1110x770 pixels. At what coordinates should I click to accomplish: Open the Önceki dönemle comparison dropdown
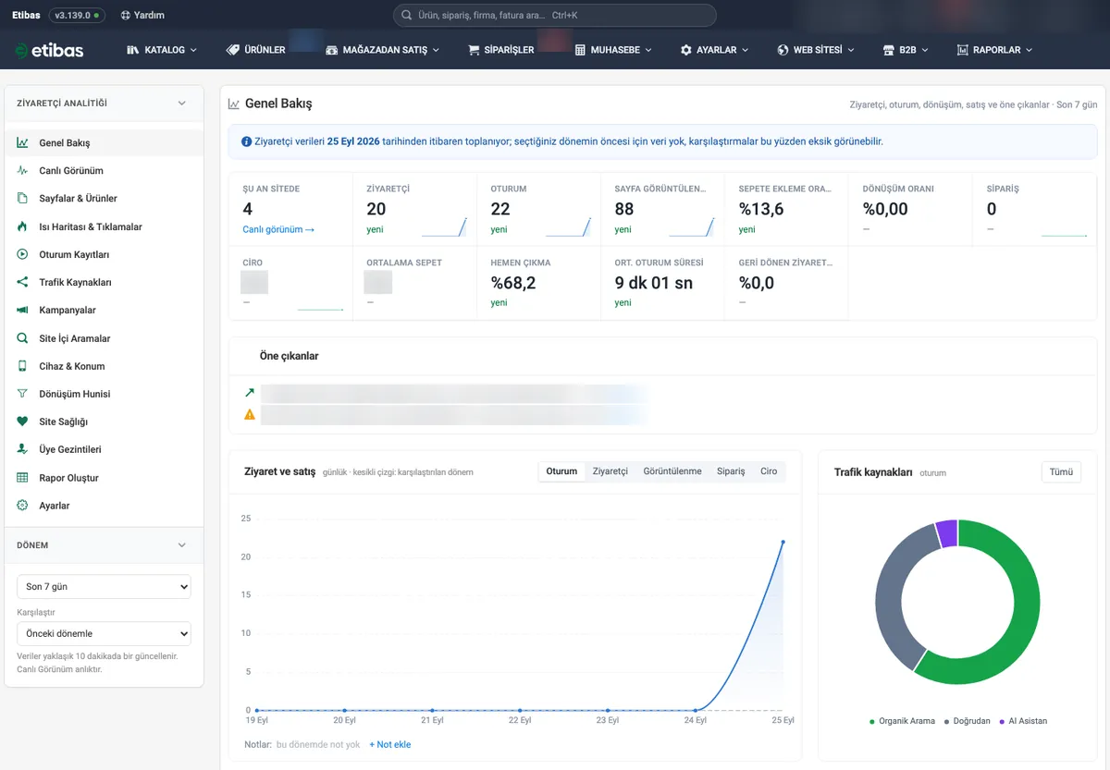click(x=104, y=633)
